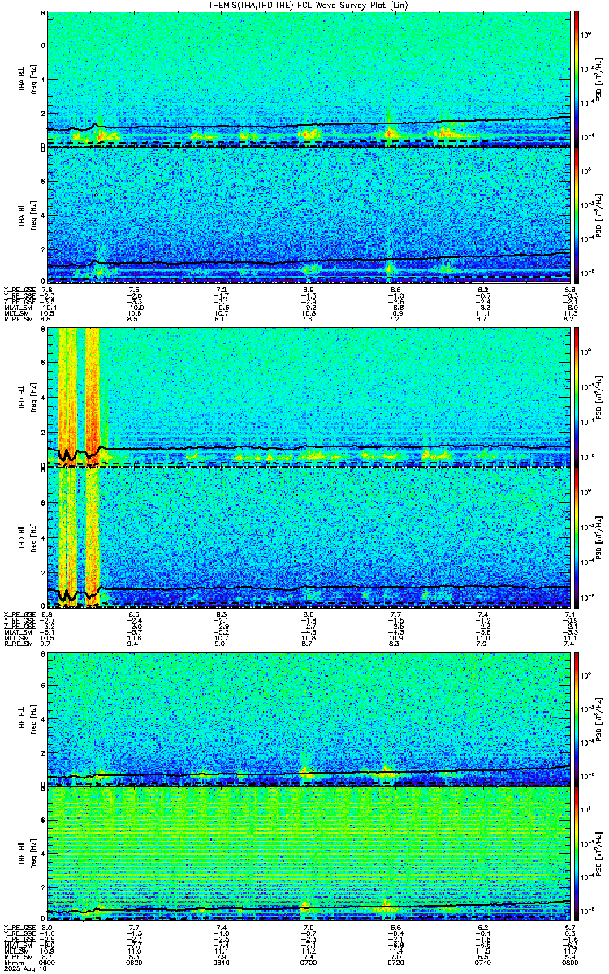
Task: Click the THD B-perpendicular PSD color bar
Action: 577,398
